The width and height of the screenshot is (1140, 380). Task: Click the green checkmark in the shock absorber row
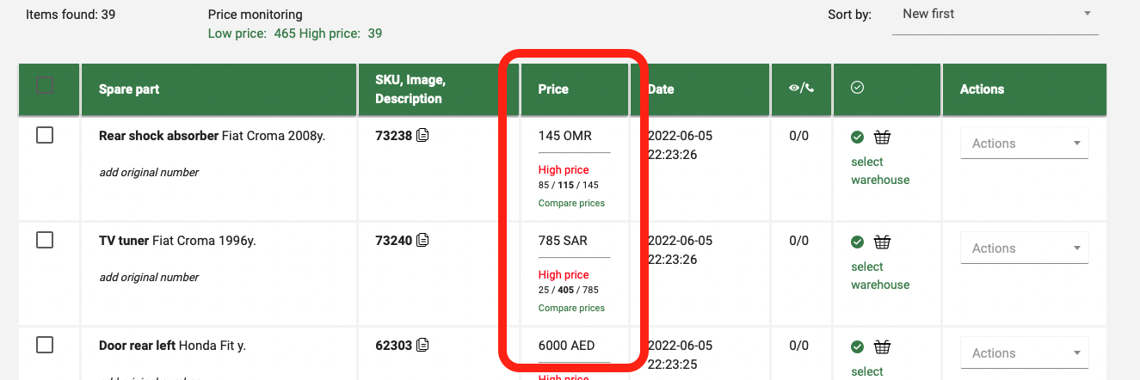click(x=857, y=137)
